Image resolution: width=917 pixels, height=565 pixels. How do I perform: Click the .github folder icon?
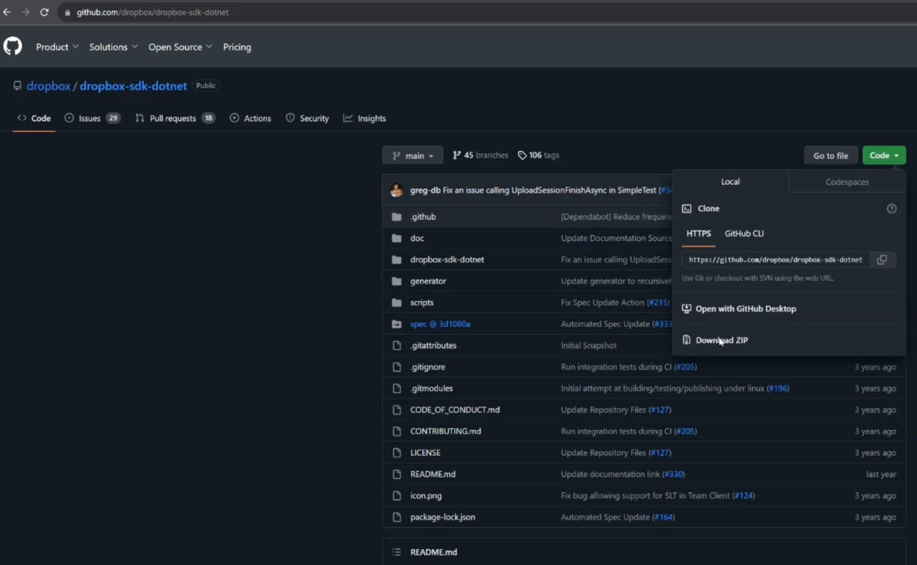(397, 217)
